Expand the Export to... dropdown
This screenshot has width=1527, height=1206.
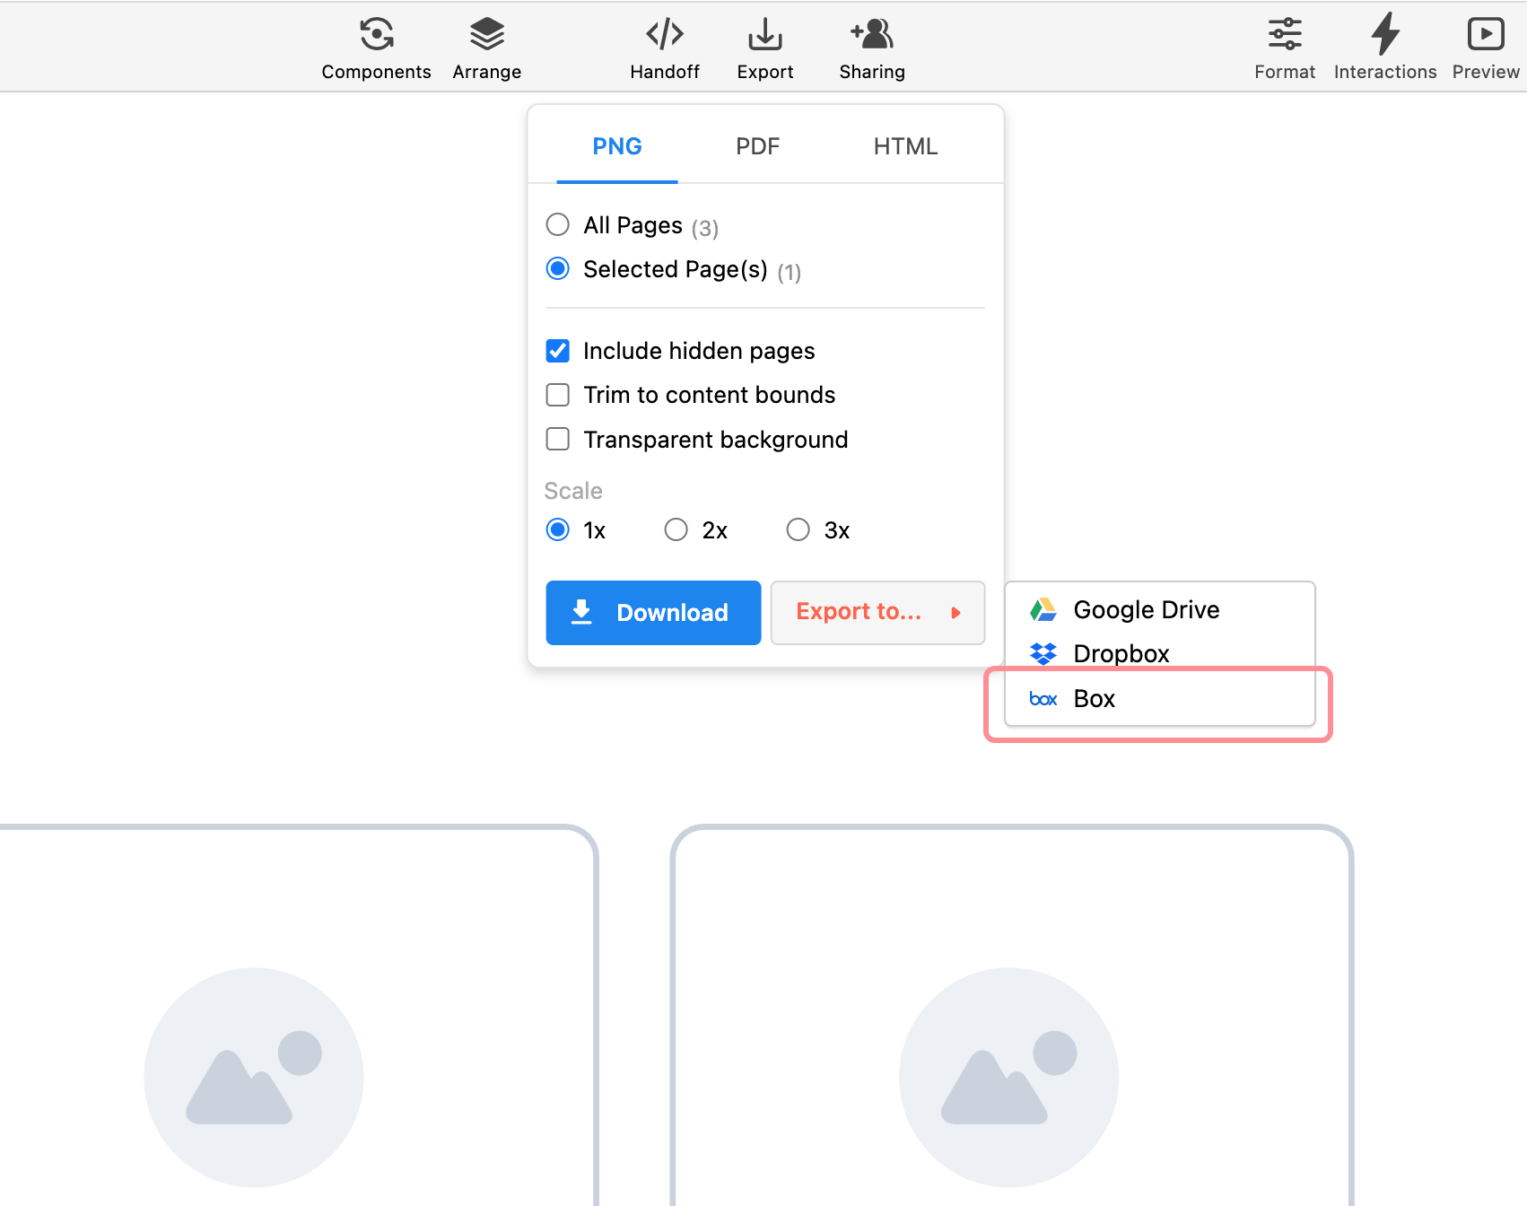[877, 612]
